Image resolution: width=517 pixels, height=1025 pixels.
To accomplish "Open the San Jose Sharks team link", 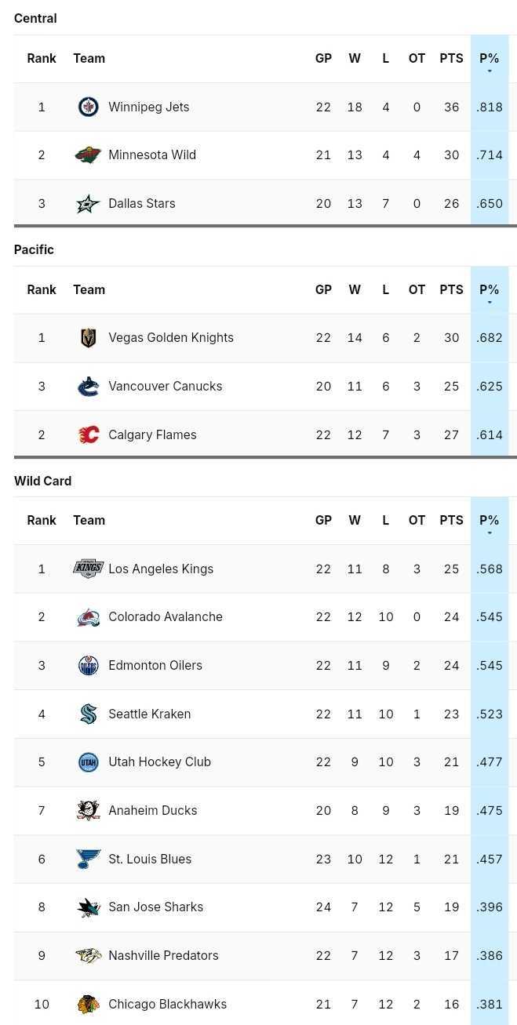I will click(155, 907).
